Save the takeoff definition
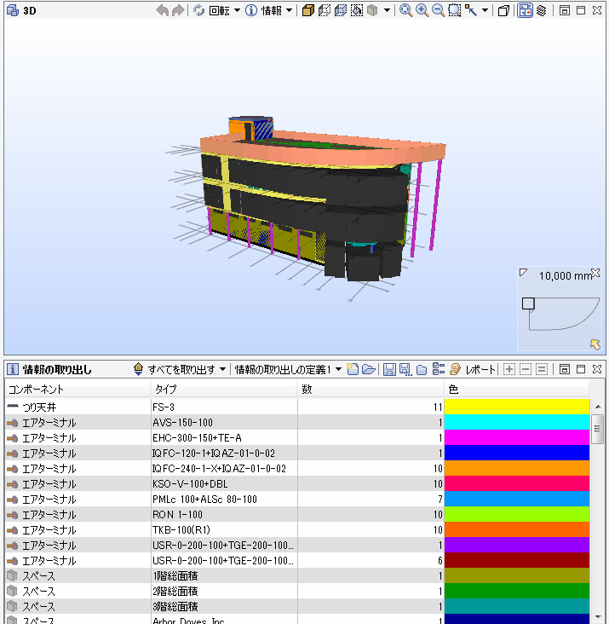 [389, 369]
